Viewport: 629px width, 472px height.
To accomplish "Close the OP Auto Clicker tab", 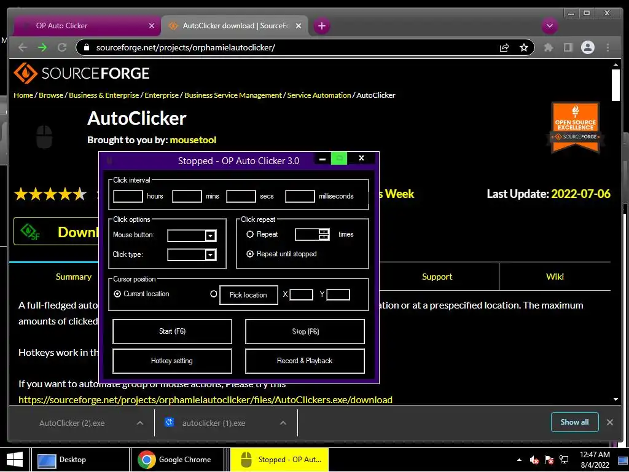I will (x=152, y=26).
